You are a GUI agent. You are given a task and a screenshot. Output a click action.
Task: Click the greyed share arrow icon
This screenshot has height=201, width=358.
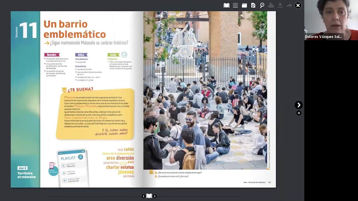click(x=289, y=5)
